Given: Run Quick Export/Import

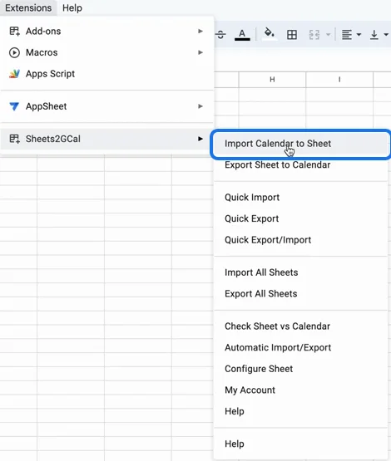Looking at the screenshot, I should click(300, 240).
